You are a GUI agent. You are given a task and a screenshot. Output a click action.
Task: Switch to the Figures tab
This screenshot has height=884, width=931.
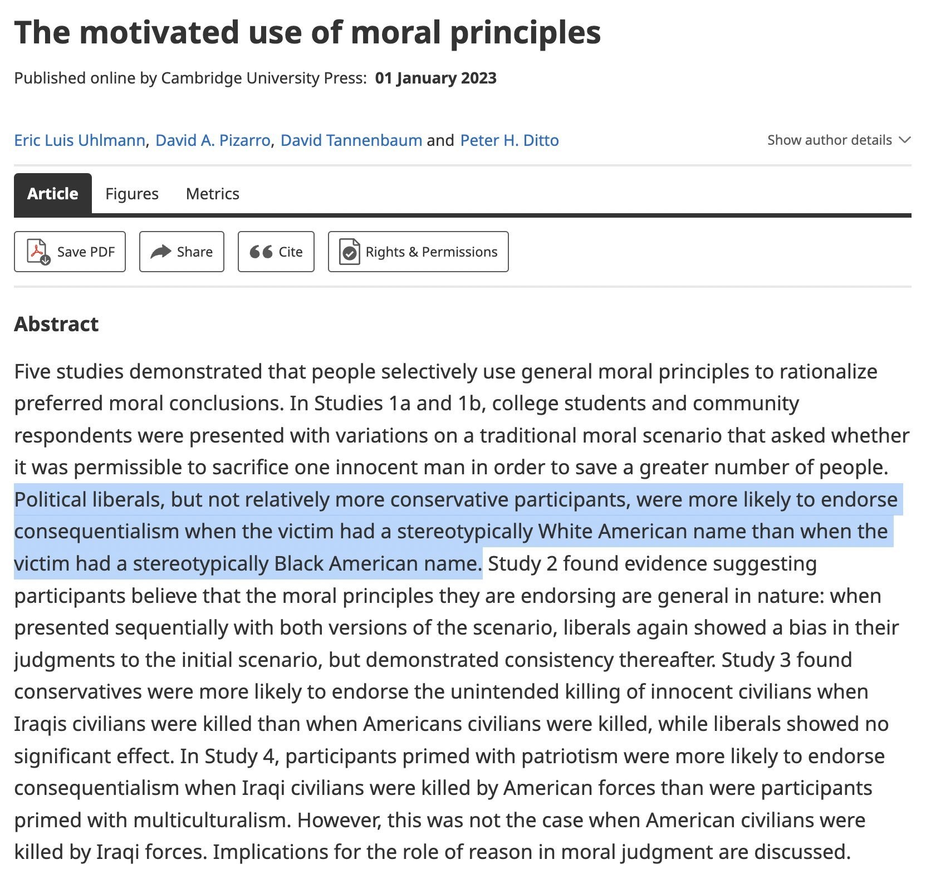click(132, 194)
